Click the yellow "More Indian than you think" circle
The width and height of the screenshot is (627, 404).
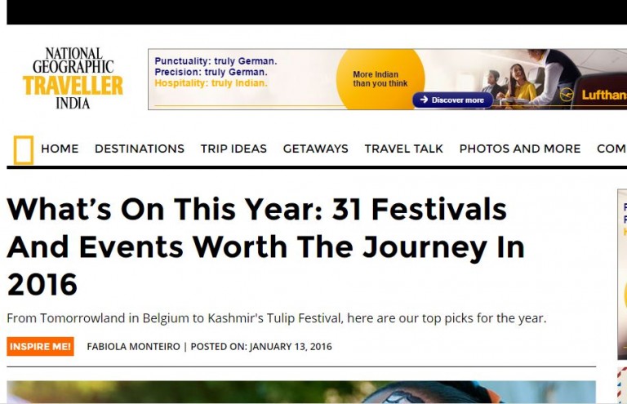point(380,79)
